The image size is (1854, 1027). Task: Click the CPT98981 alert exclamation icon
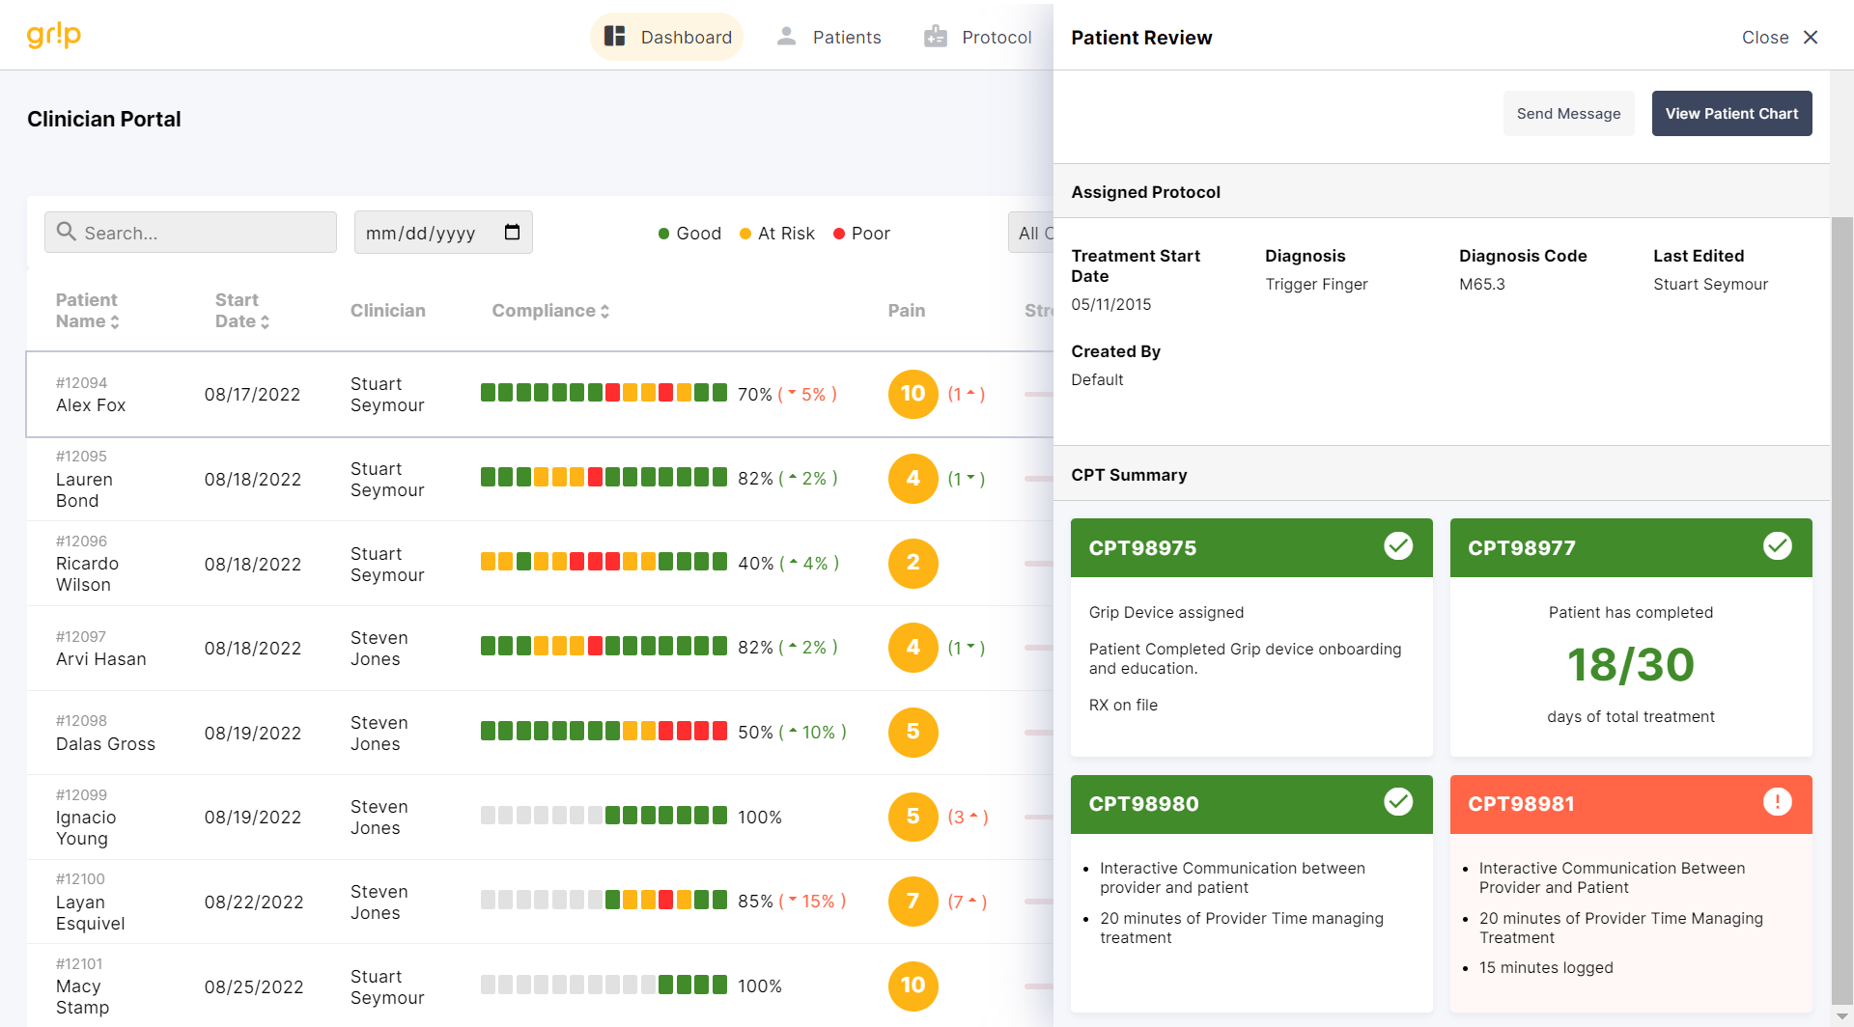1777,802
